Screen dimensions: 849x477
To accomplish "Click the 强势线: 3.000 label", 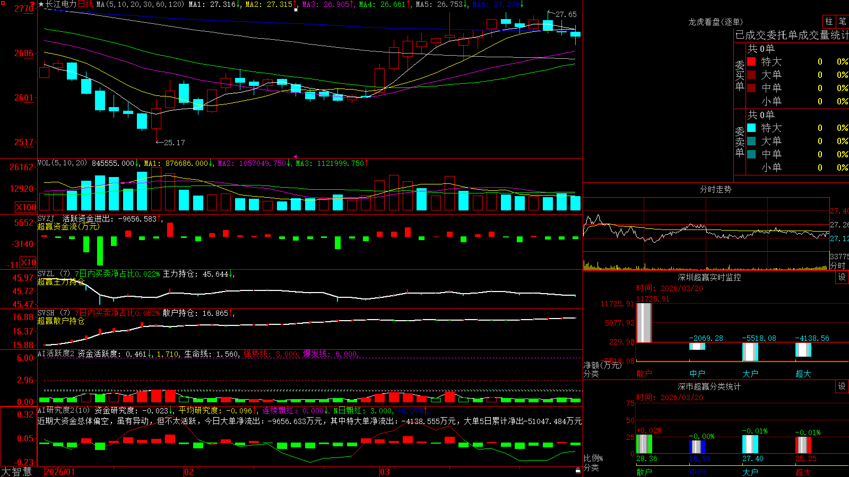I will click(271, 354).
